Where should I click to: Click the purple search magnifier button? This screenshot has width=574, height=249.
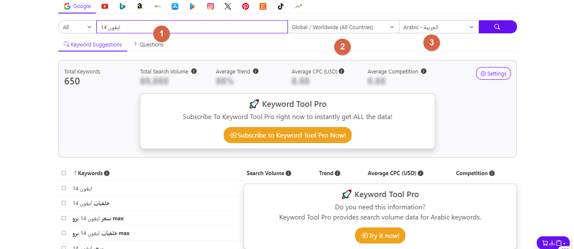[x=497, y=27]
